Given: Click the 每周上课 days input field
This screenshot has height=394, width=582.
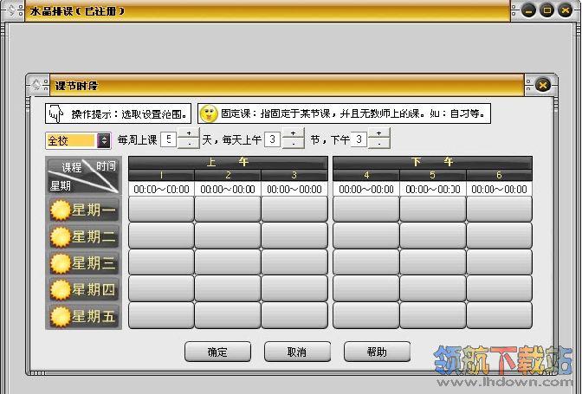Looking at the screenshot, I should pos(169,139).
